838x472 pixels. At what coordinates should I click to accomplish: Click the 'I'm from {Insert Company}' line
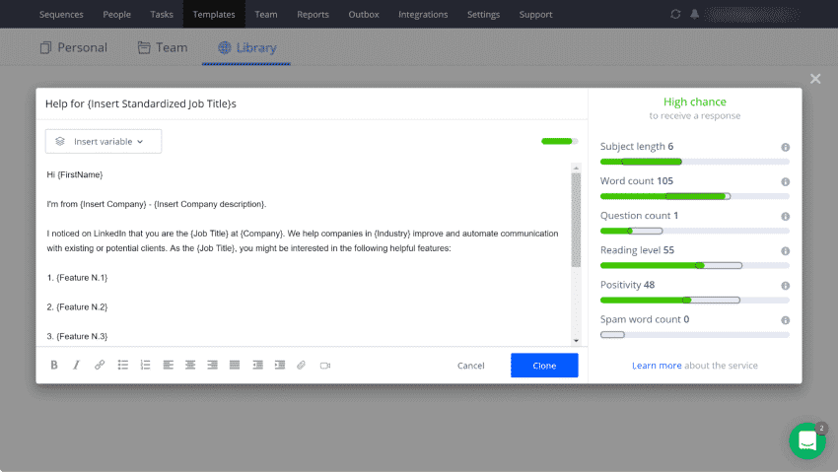coord(157,204)
